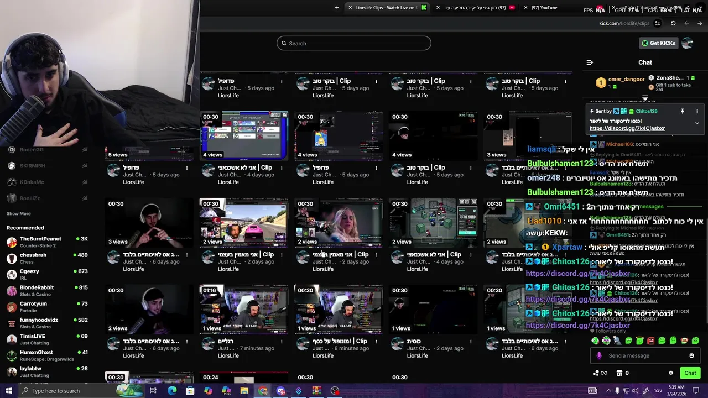This screenshot has height=398, width=708.
Task: Collapse pinned message with chevron
Action: pyautogui.click(x=697, y=123)
